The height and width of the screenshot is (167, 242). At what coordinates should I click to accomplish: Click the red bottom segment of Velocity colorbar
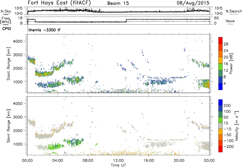(x=221, y=149)
